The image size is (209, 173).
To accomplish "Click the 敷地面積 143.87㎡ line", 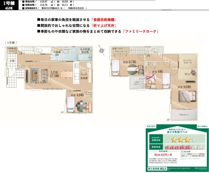I will coord(48,2).
